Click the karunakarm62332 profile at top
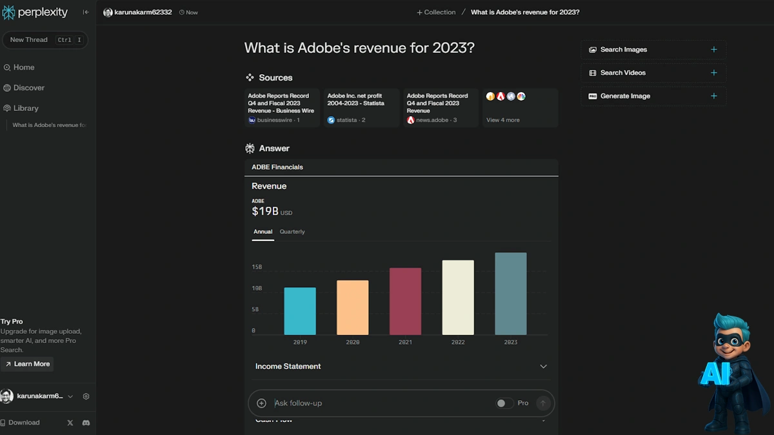This screenshot has width=774, height=435. coord(137,12)
